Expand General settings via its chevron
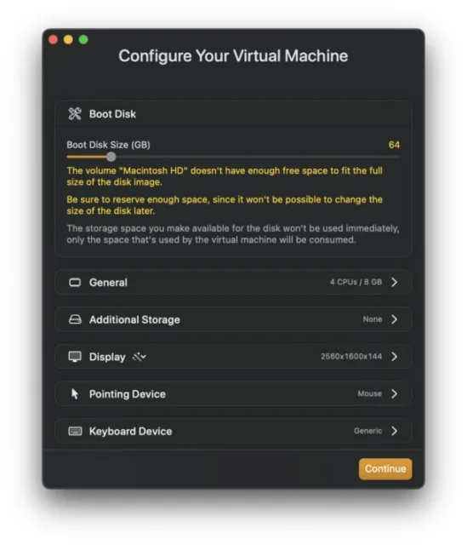The height and width of the screenshot is (545, 467). [x=394, y=282]
